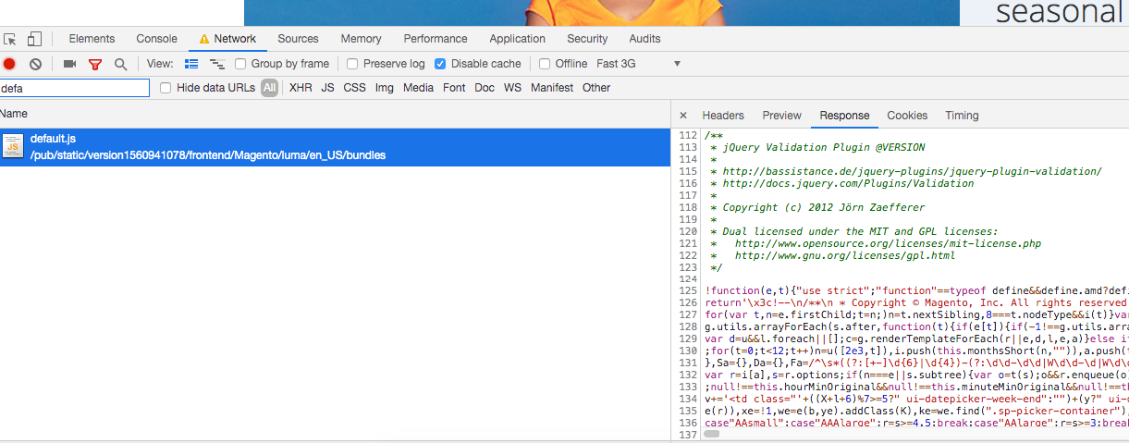Uncheck the Disable cache checkbox
This screenshot has height=443, width=1129.
pyautogui.click(x=440, y=64)
